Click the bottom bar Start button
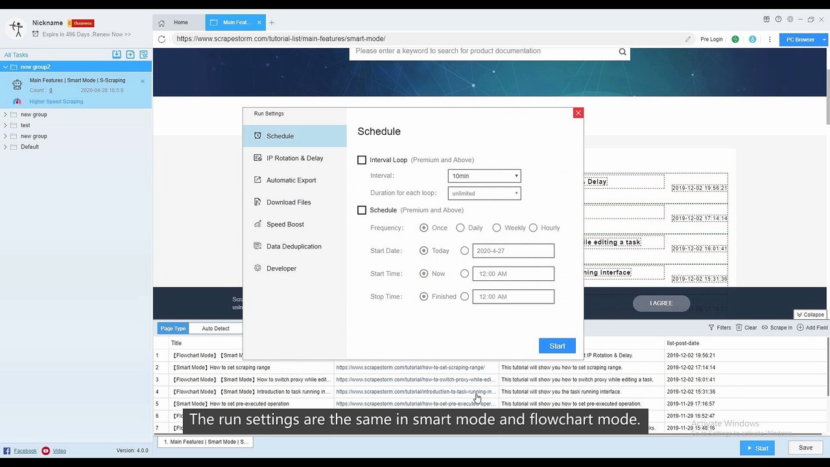This screenshot has width=830, height=467. tap(757, 448)
